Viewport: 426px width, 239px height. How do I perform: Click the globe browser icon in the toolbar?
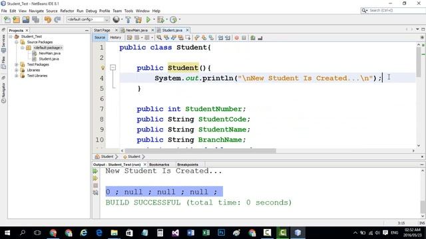(116, 19)
